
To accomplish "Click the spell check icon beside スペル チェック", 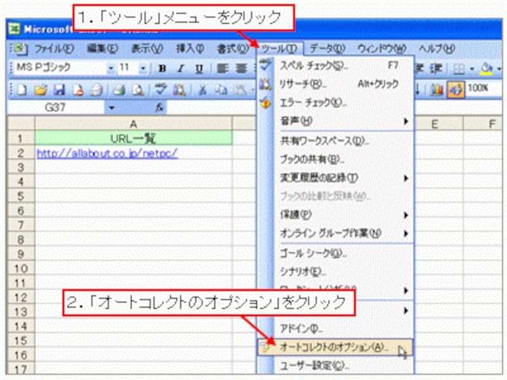I will point(266,65).
